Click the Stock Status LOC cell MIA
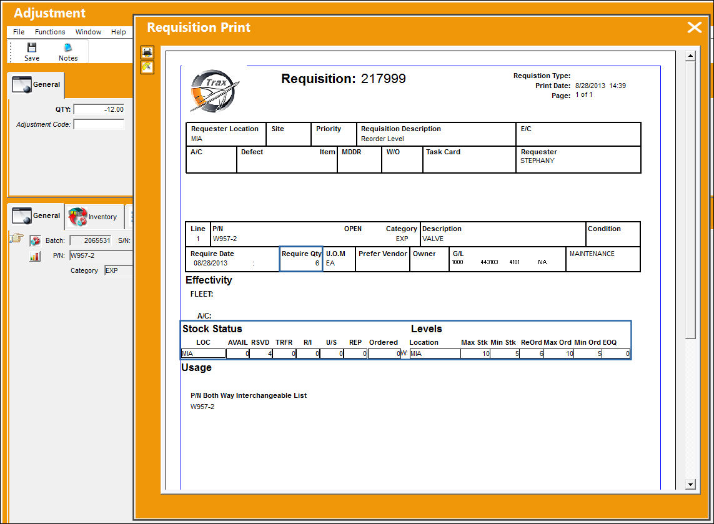The width and height of the screenshot is (714, 524). pos(203,353)
